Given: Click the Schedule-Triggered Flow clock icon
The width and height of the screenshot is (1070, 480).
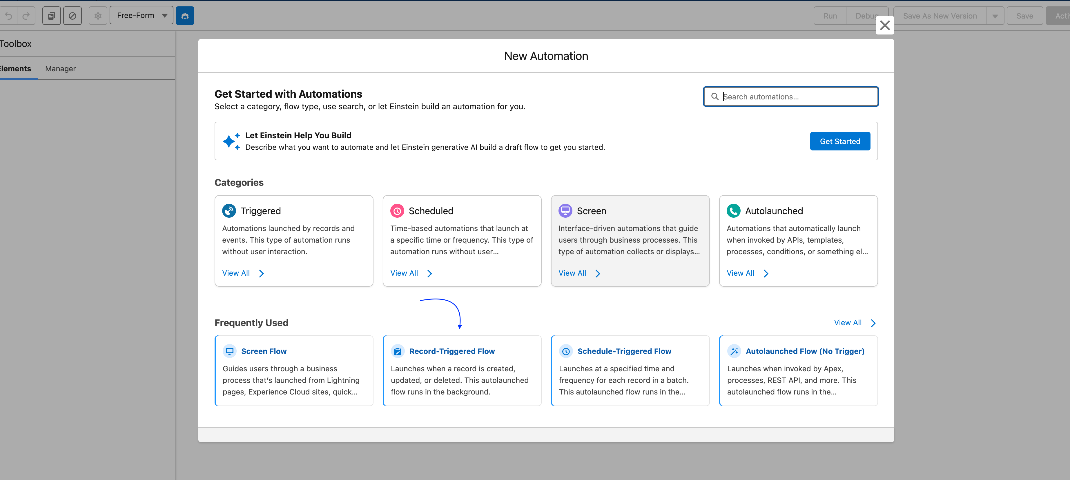Looking at the screenshot, I should click(x=566, y=351).
